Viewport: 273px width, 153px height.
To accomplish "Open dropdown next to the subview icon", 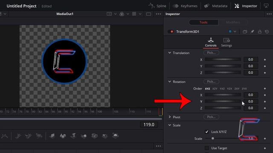I will coord(115,14).
